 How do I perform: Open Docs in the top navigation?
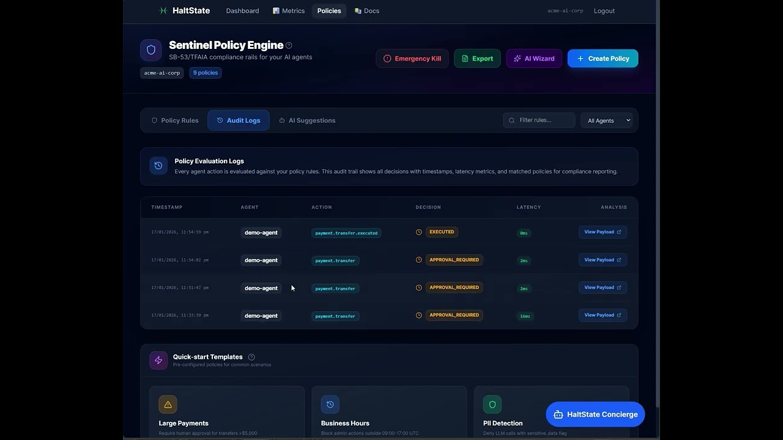(x=367, y=11)
